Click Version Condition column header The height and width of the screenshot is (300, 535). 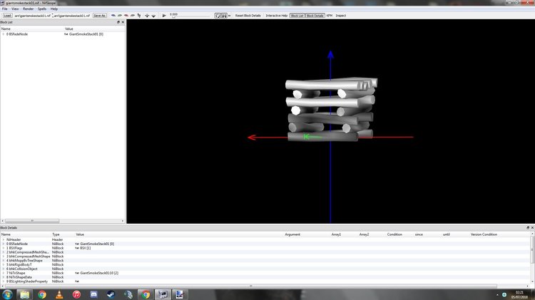pos(484,234)
